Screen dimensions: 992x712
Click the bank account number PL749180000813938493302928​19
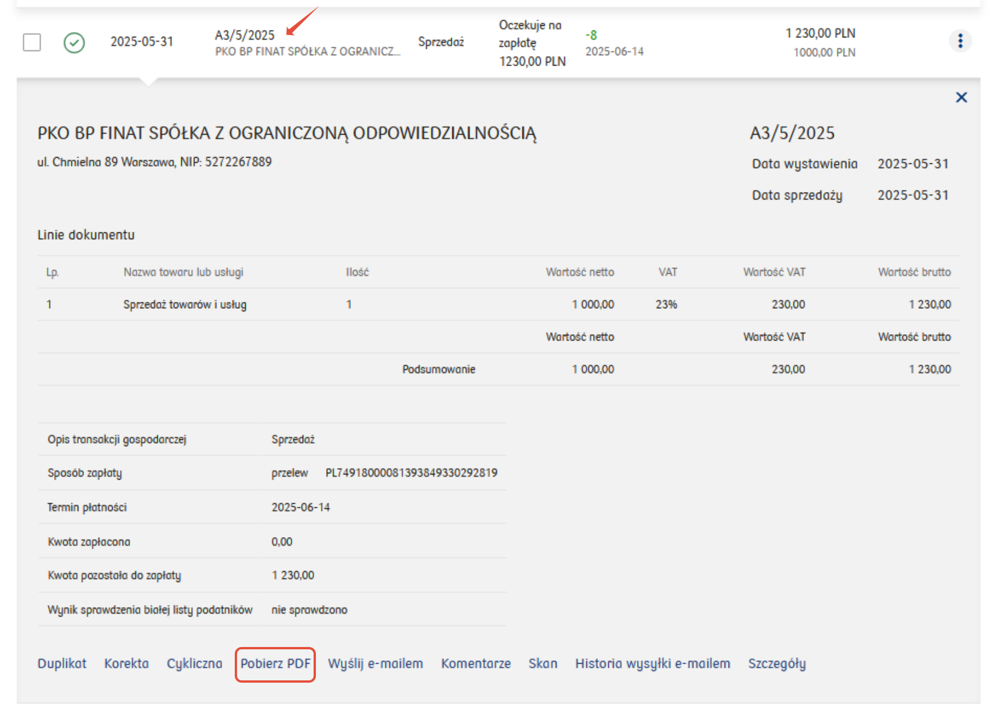[411, 473]
